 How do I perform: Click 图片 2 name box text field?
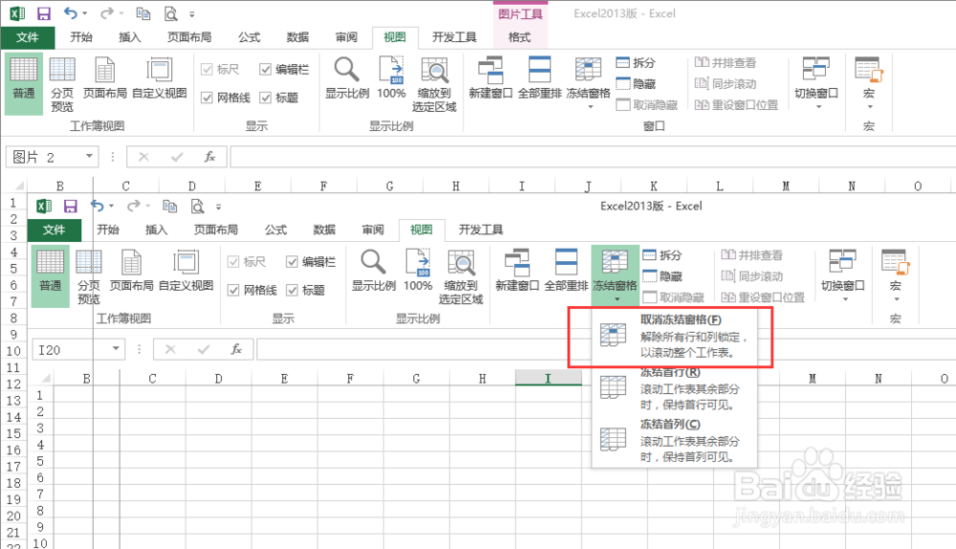(46, 157)
